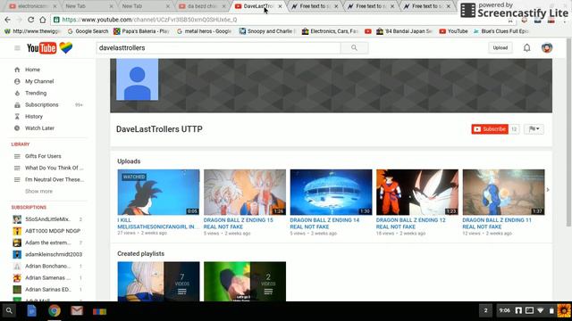This screenshot has height=321, width=572.
Task: Click the Google Search bookmark
Action: (x=88, y=31)
